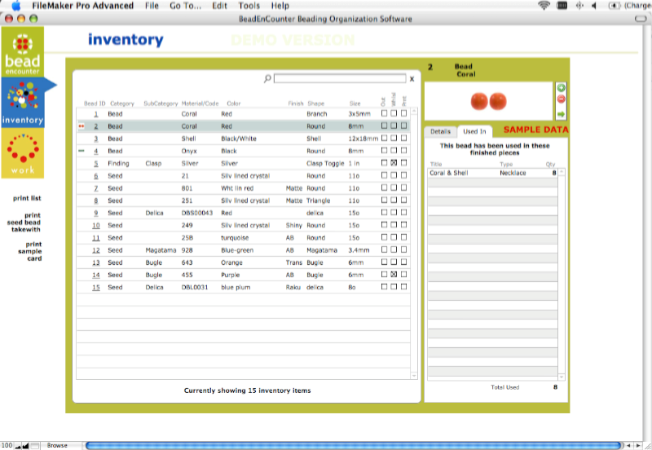Click the Wi-Fi status icon
Screen dimensions: 652x450
[544, 6]
